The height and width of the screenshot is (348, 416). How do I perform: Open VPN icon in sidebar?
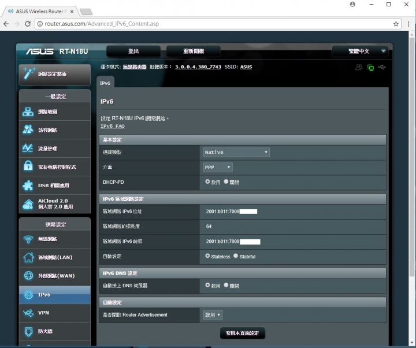tap(28, 313)
